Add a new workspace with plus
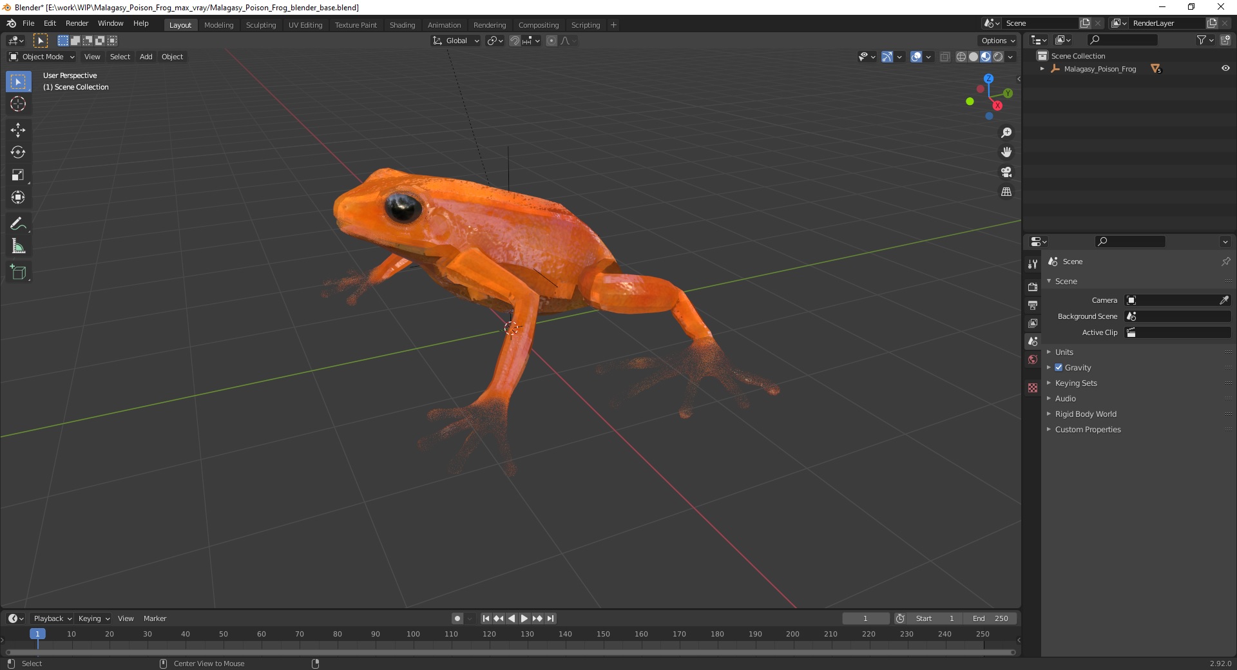 [x=613, y=25]
